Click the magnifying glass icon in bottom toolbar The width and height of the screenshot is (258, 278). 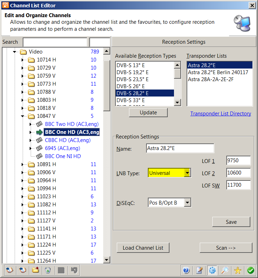(x=225, y=270)
